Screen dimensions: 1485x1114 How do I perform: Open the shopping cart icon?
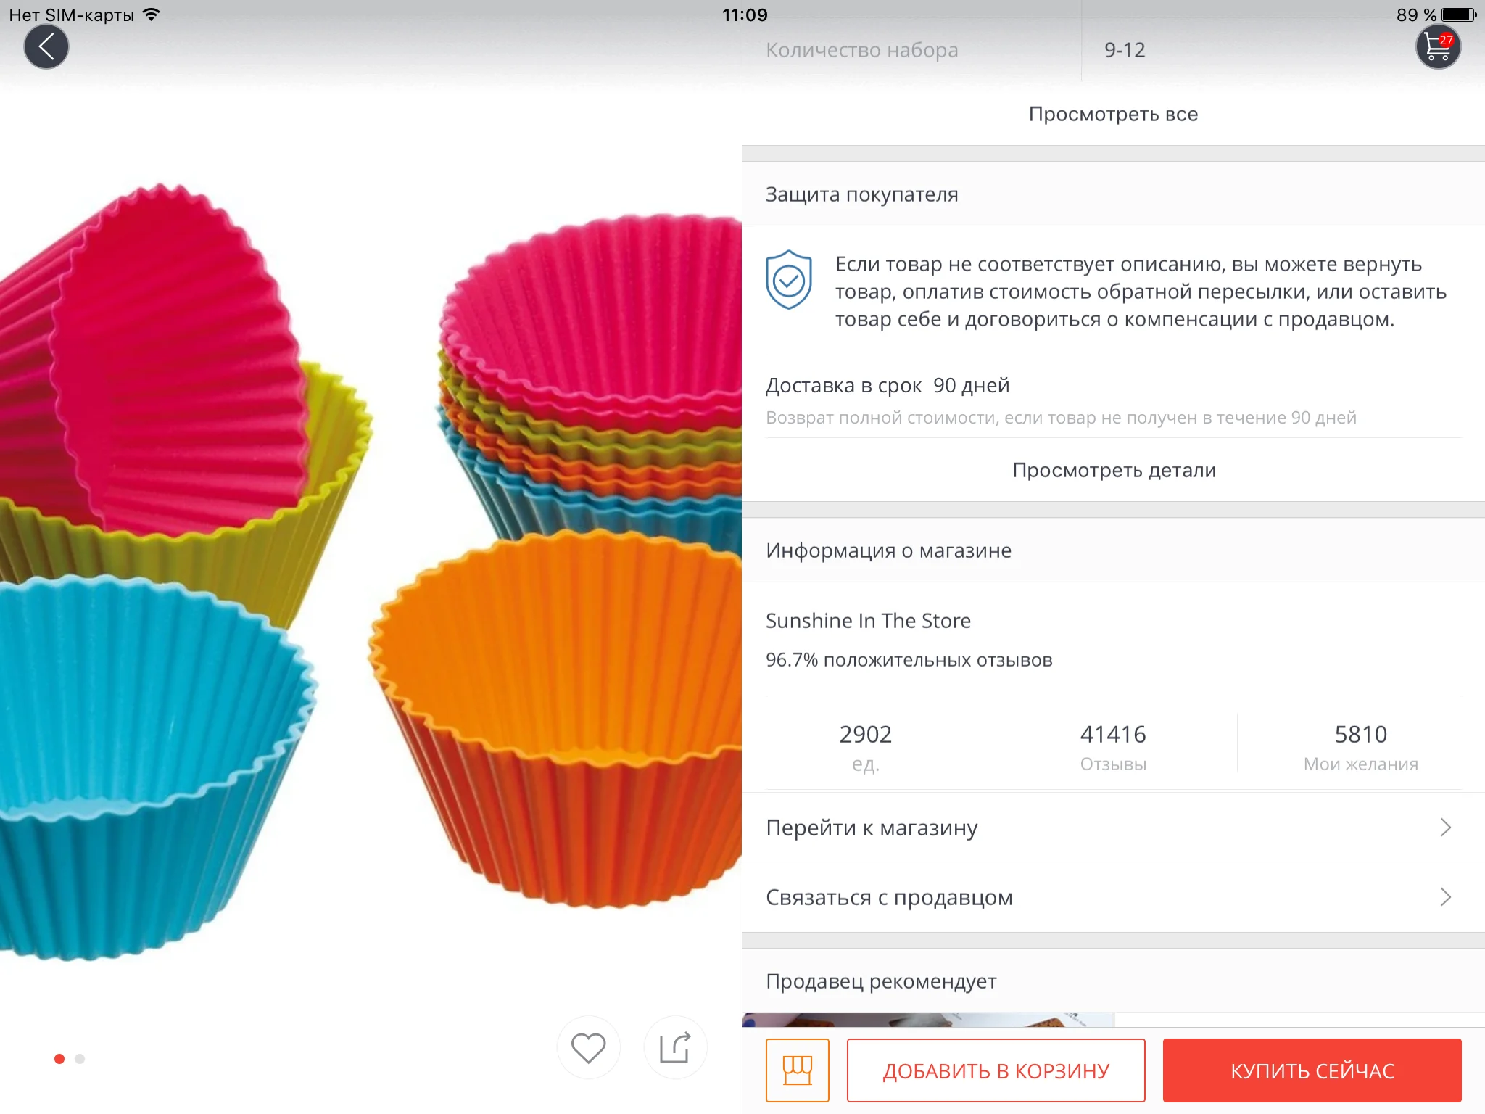click(x=1437, y=48)
